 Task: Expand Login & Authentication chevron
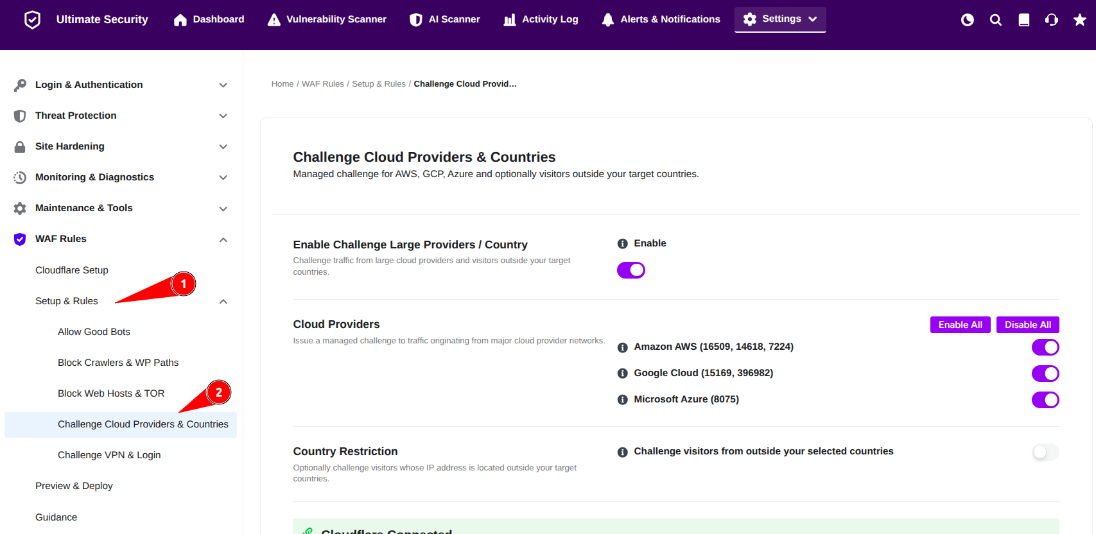[x=223, y=85]
